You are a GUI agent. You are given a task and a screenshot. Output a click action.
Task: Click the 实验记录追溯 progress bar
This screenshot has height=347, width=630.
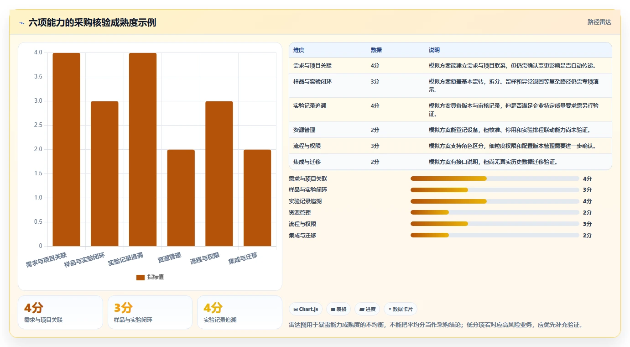(495, 201)
